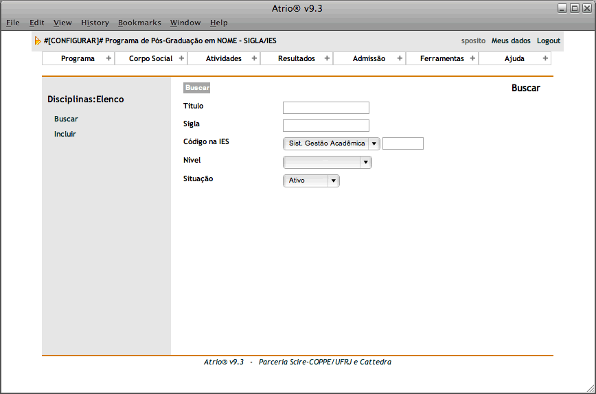Click into the Título text field
This screenshot has height=394, width=596.
click(x=326, y=108)
